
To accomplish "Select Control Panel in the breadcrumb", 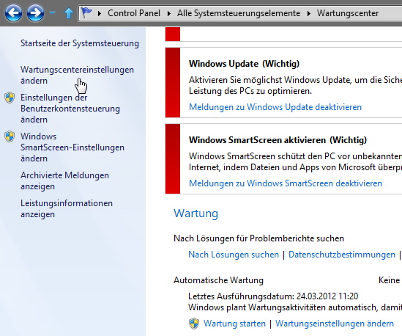I will (134, 13).
